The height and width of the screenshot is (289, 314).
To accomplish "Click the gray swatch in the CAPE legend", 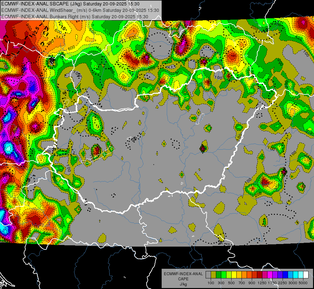I will pyautogui.click(x=208, y=275).
